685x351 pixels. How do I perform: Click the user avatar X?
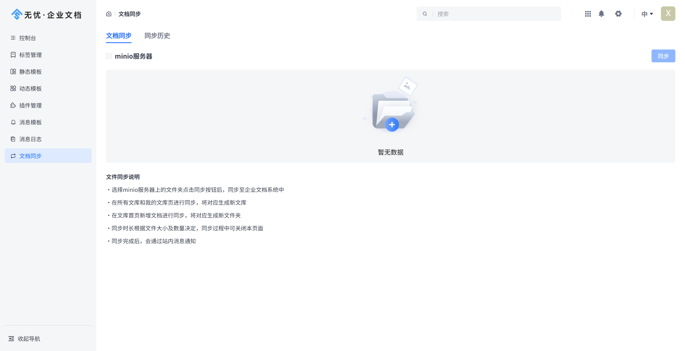coord(668,14)
